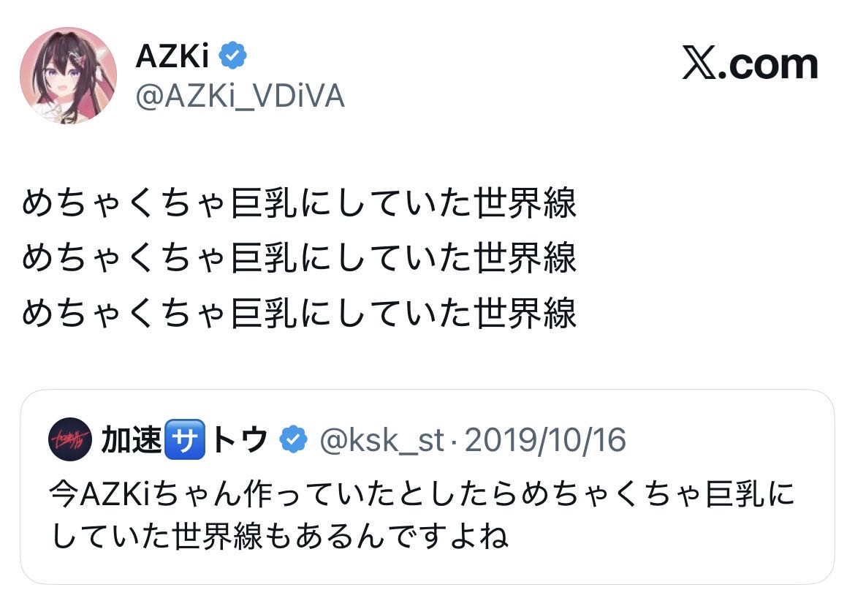Click AZKi's blue verified badge

pyautogui.click(x=233, y=56)
